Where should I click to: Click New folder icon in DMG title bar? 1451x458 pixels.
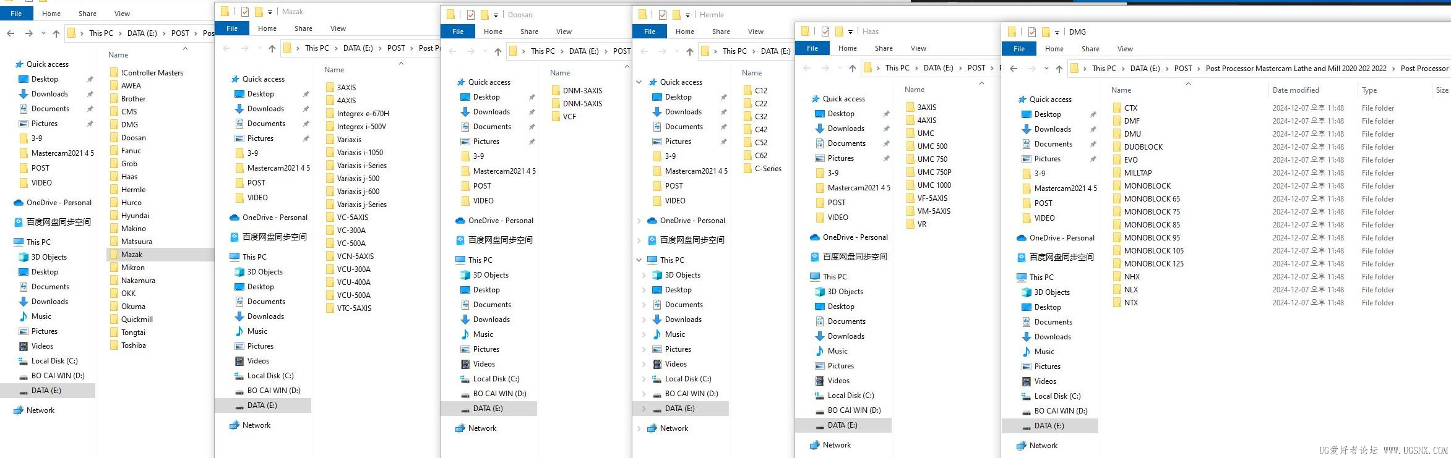point(1046,32)
